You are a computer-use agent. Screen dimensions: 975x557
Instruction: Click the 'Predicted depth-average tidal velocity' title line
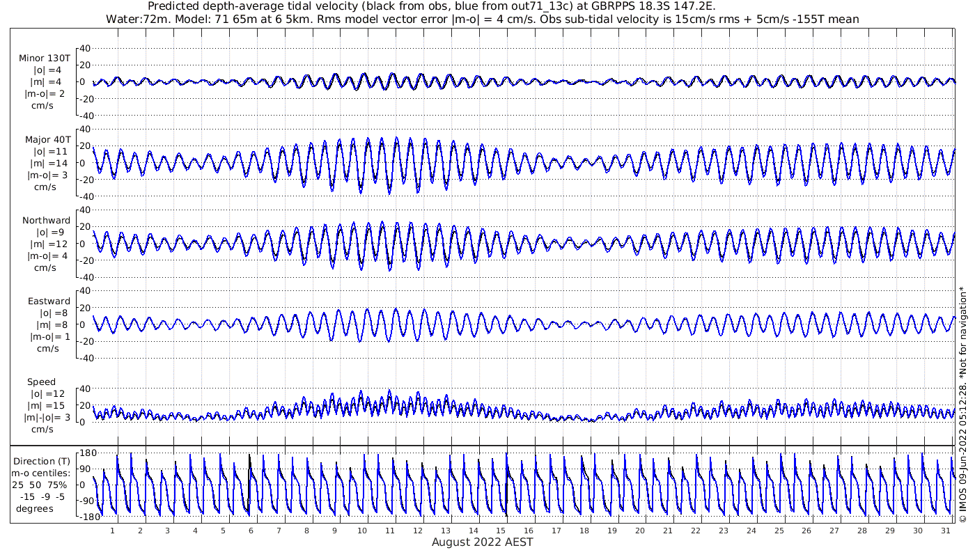tap(432, 6)
